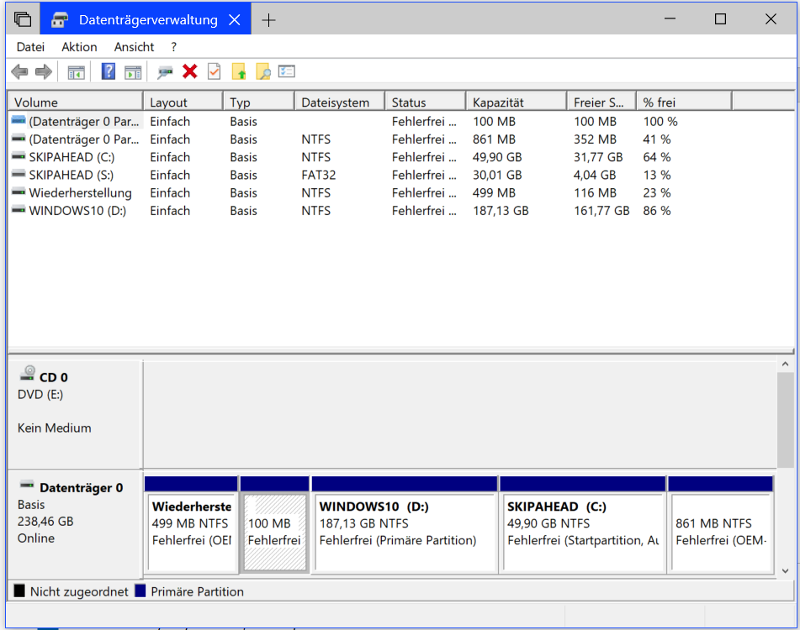800x630 pixels.
Task: Click the Datenträgerverwaltung tab disk icon
Action: [60, 19]
